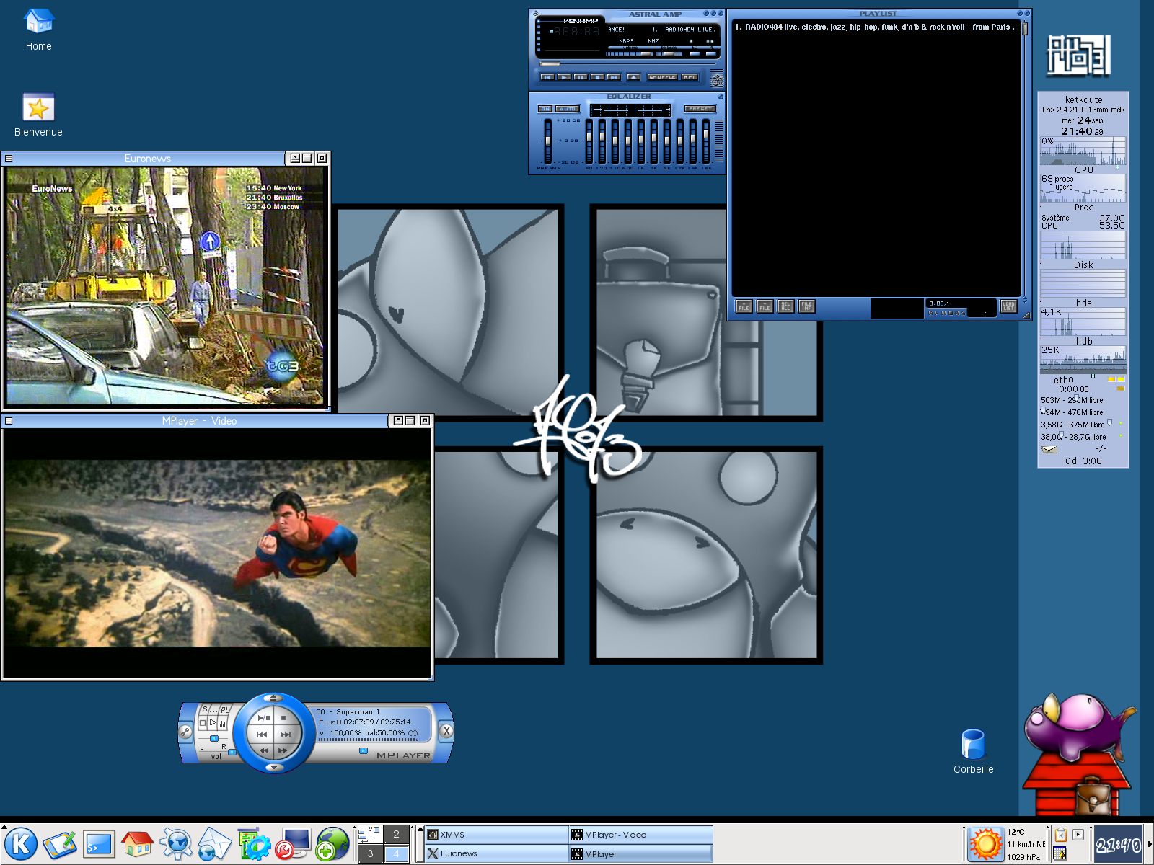Click playlist FILE INF button

click(806, 306)
